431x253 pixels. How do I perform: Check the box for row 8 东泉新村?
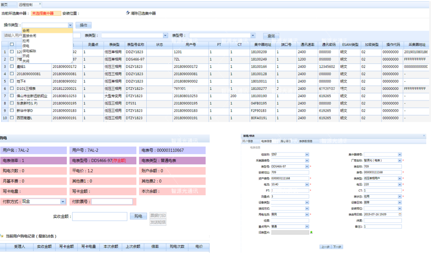(12, 103)
